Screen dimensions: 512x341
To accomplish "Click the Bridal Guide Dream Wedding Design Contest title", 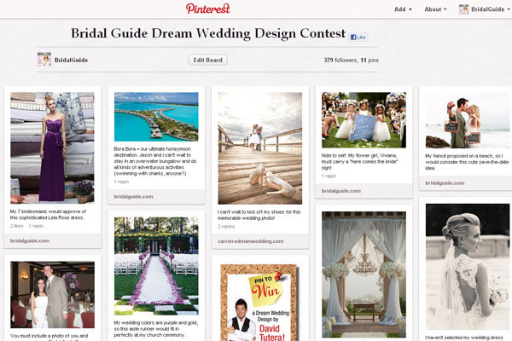I will pyautogui.click(x=208, y=33).
